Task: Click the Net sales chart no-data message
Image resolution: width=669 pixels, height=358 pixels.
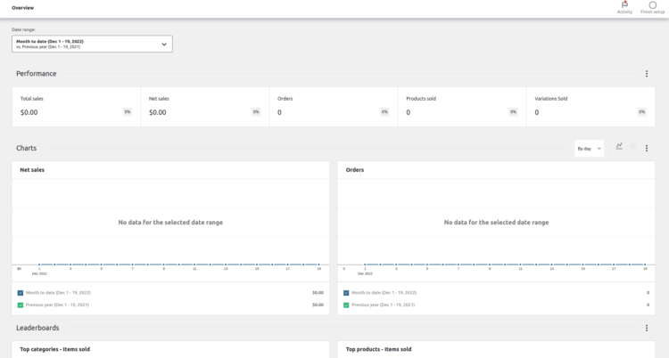Action: coord(170,223)
